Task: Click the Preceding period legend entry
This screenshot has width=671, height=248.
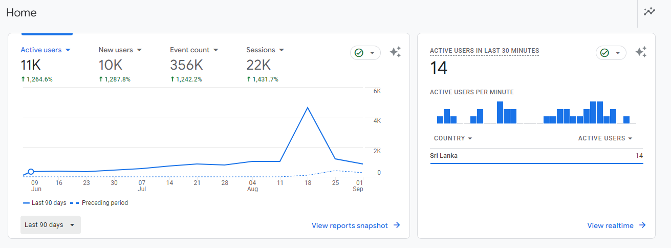Action: click(x=99, y=203)
